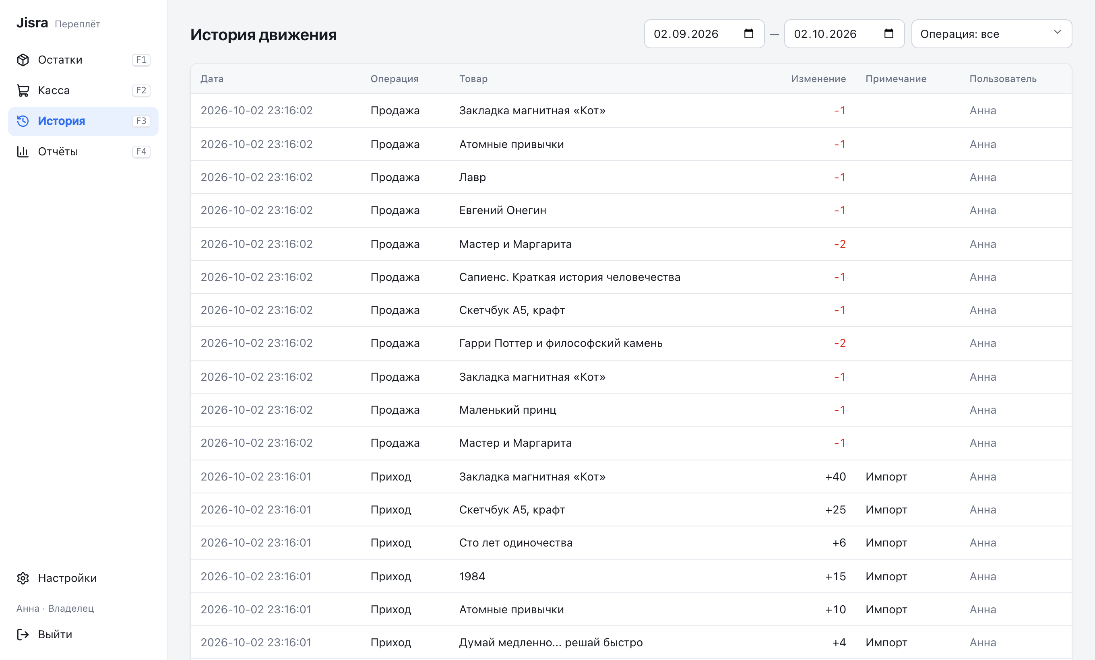This screenshot has width=1095, height=660.
Task: Click the История clock icon
Action: click(x=23, y=121)
